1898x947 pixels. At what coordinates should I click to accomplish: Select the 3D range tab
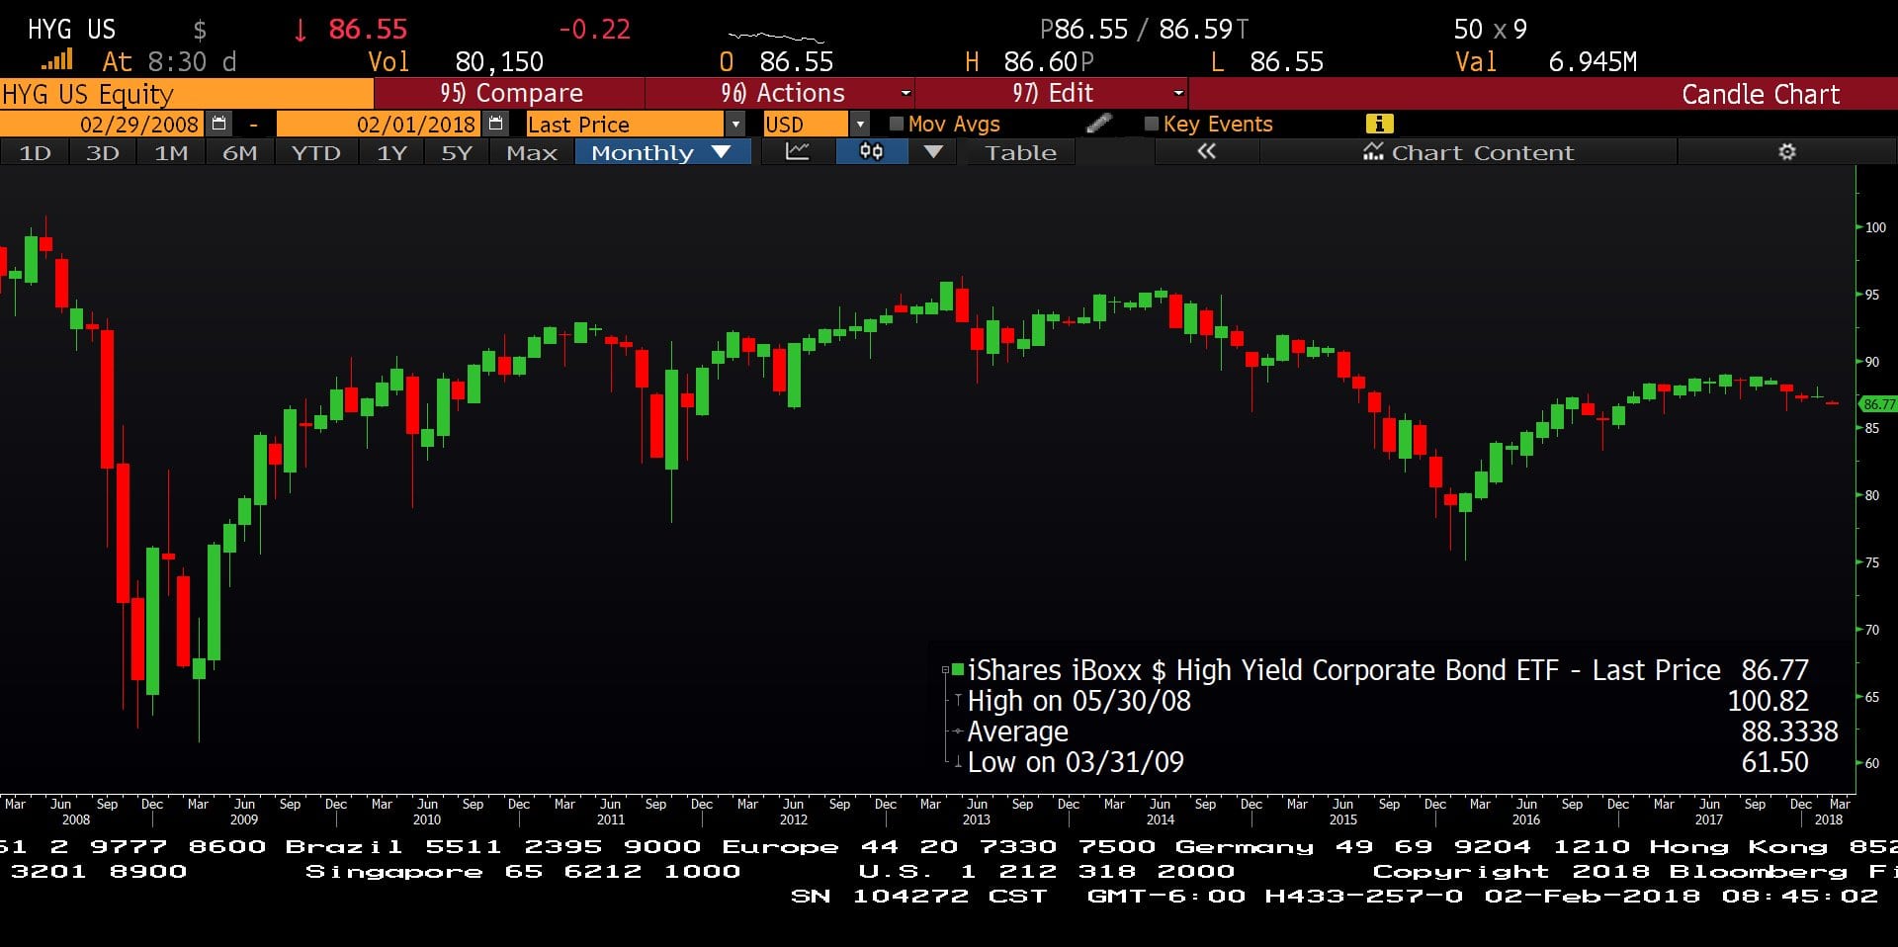click(x=103, y=152)
